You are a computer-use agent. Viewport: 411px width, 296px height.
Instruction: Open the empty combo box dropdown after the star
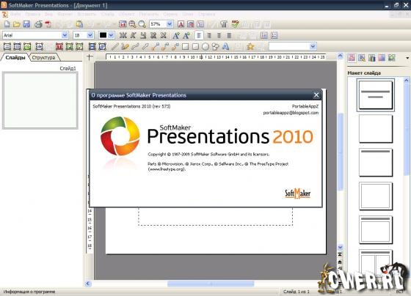coord(313,46)
